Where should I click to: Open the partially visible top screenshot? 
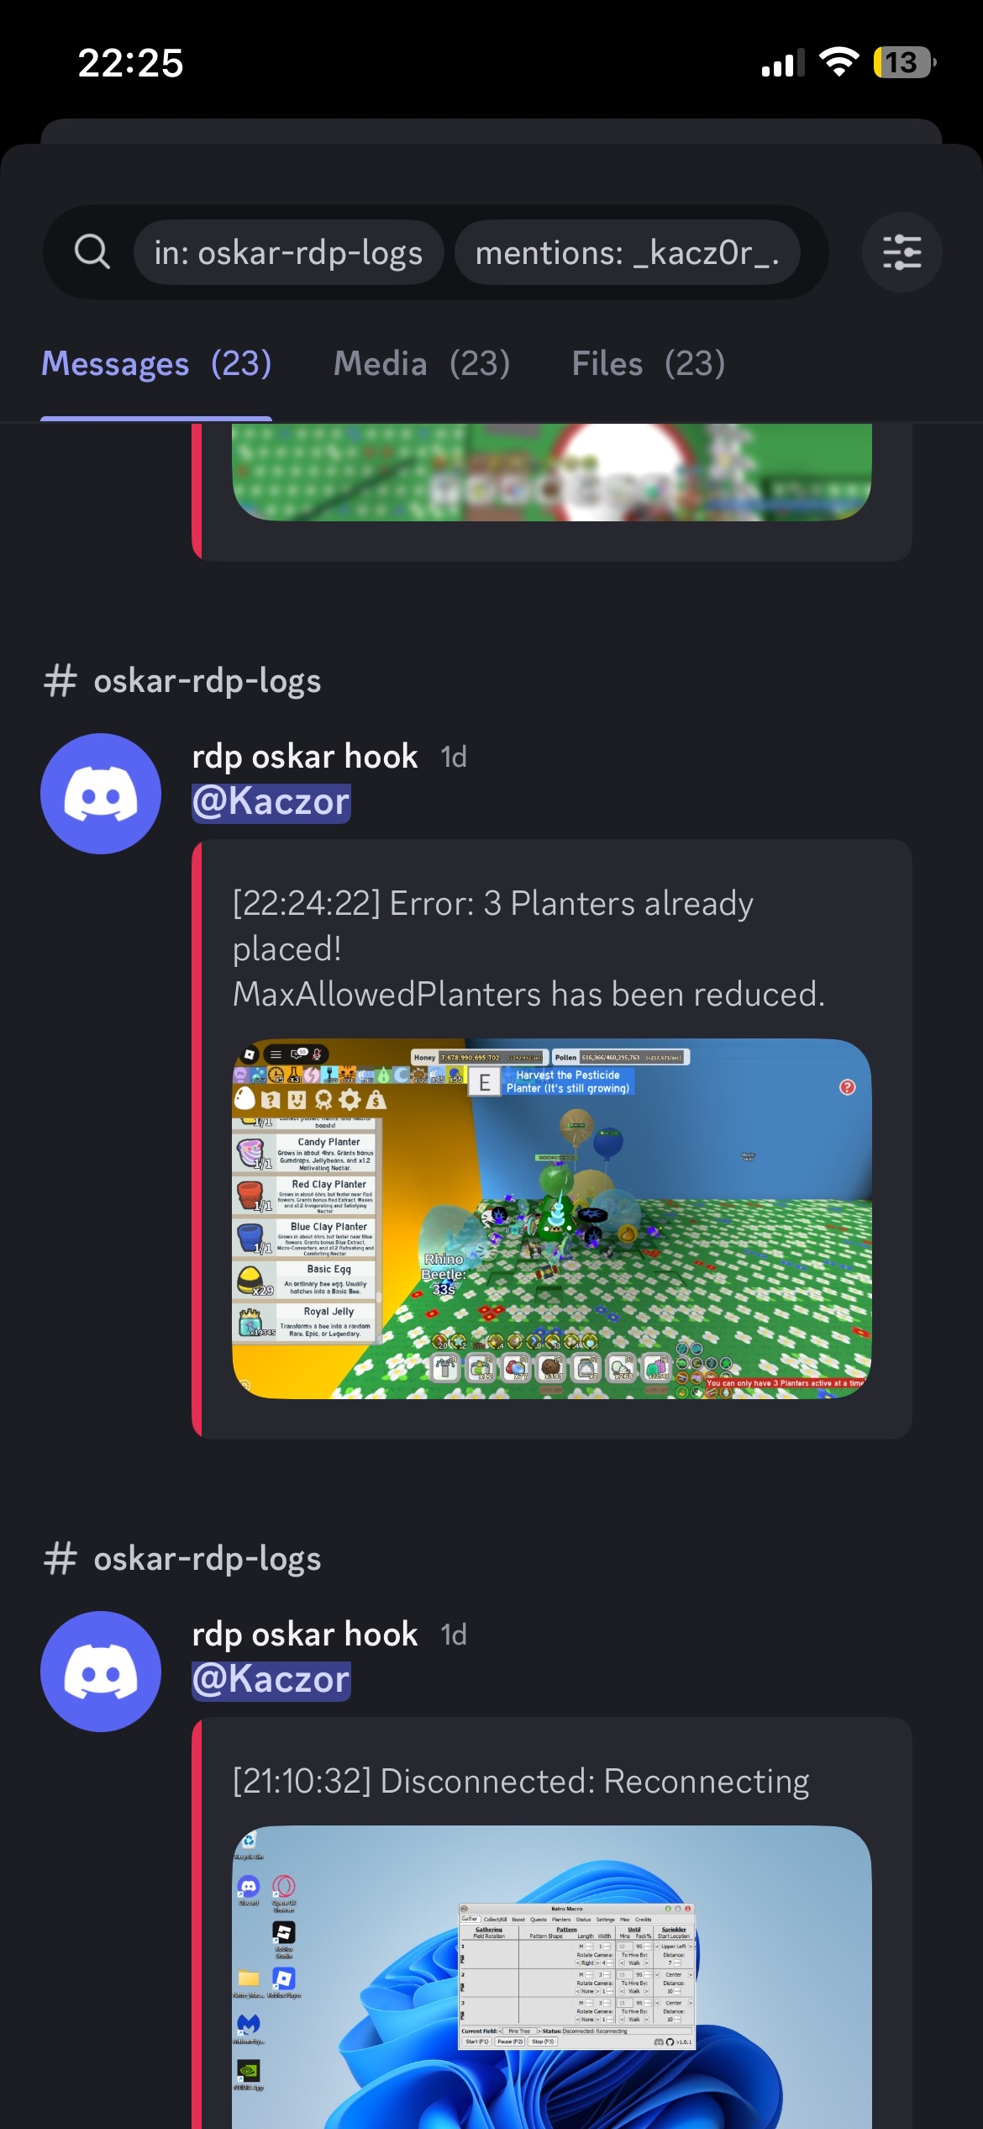tap(552, 473)
